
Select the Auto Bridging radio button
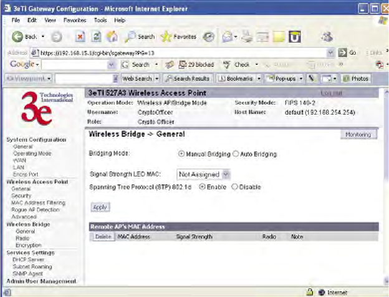point(236,153)
